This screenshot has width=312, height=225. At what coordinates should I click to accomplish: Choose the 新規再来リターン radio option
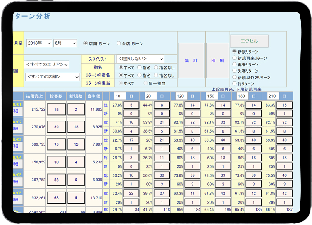point(235,58)
